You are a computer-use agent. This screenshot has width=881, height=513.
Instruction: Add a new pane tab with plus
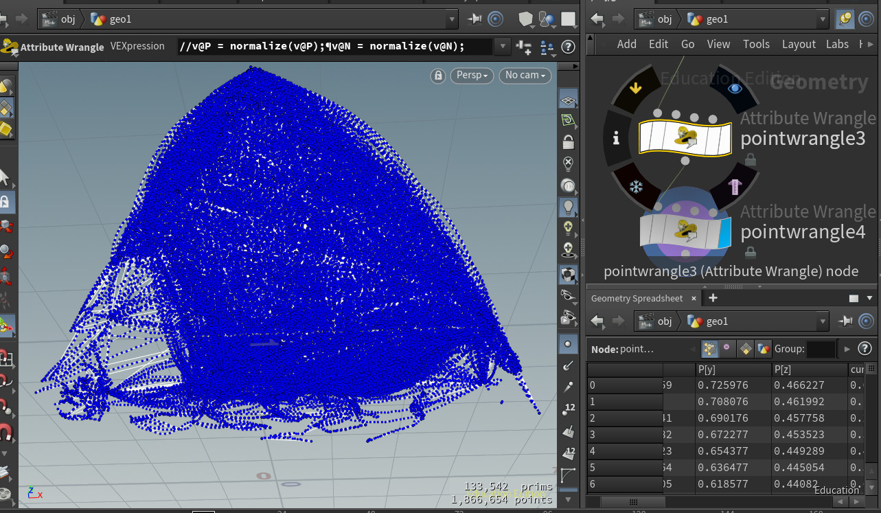pos(713,297)
